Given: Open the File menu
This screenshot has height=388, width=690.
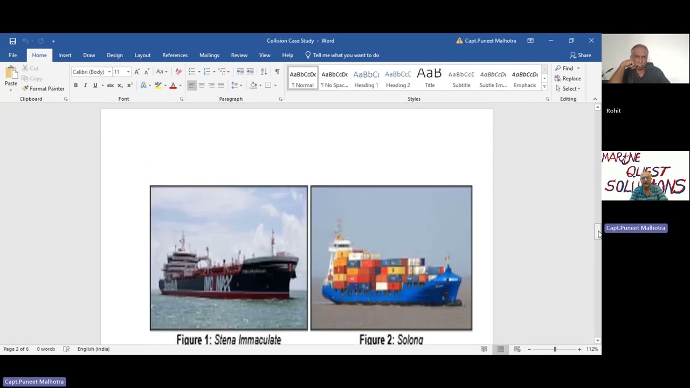Looking at the screenshot, I should [x=12, y=55].
